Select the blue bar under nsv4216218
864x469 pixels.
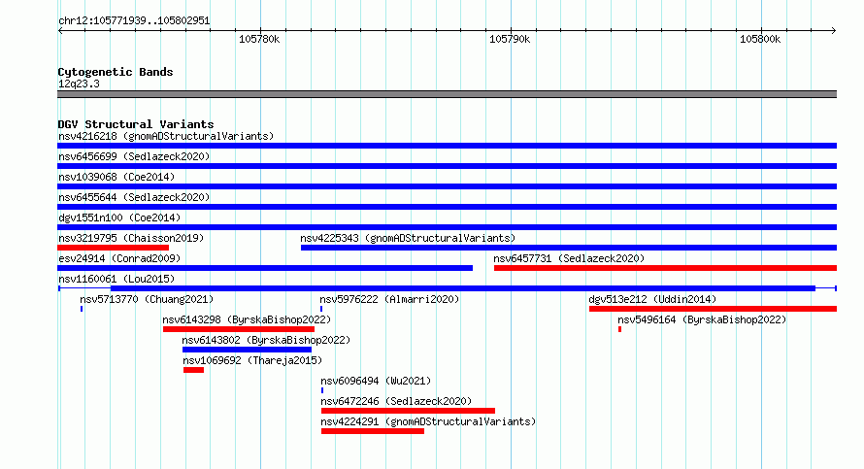click(x=447, y=146)
